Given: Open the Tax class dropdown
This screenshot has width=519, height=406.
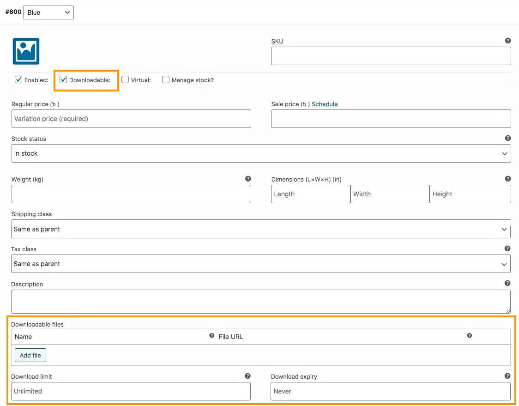Looking at the screenshot, I should click(x=261, y=264).
